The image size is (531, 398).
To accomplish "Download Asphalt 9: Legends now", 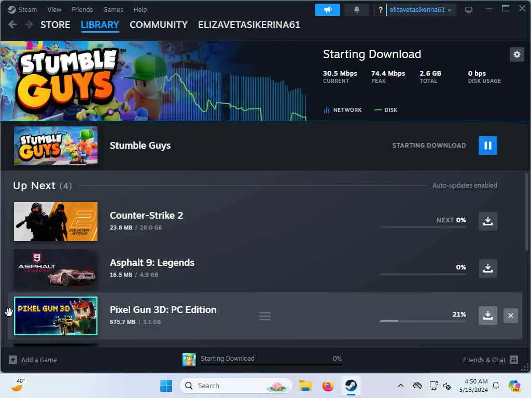I will (x=487, y=268).
